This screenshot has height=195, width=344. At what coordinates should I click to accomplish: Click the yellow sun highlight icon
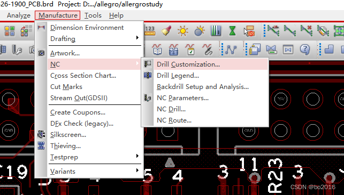(183, 31)
